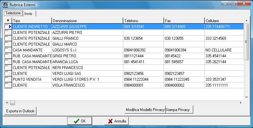The image size is (253, 128).
Task: Tick the checkbox for GIALLI MARCO
Action: tap(6, 44)
